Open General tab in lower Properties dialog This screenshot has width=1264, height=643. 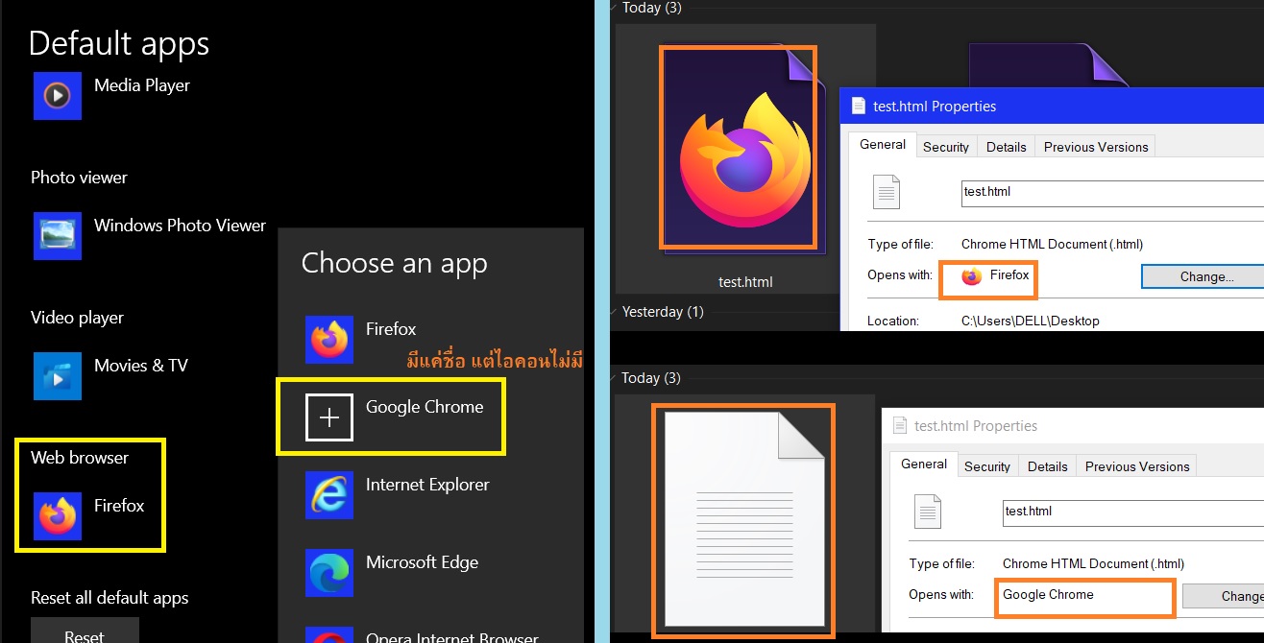924,464
